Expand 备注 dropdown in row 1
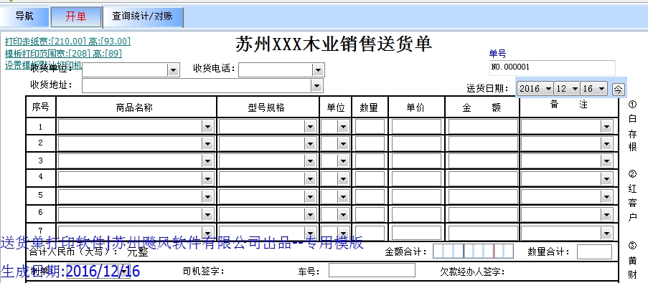Viewport: 648px width, 283px height. [606, 127]
